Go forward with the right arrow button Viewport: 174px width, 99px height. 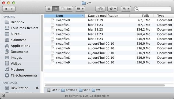click(12, 9)
